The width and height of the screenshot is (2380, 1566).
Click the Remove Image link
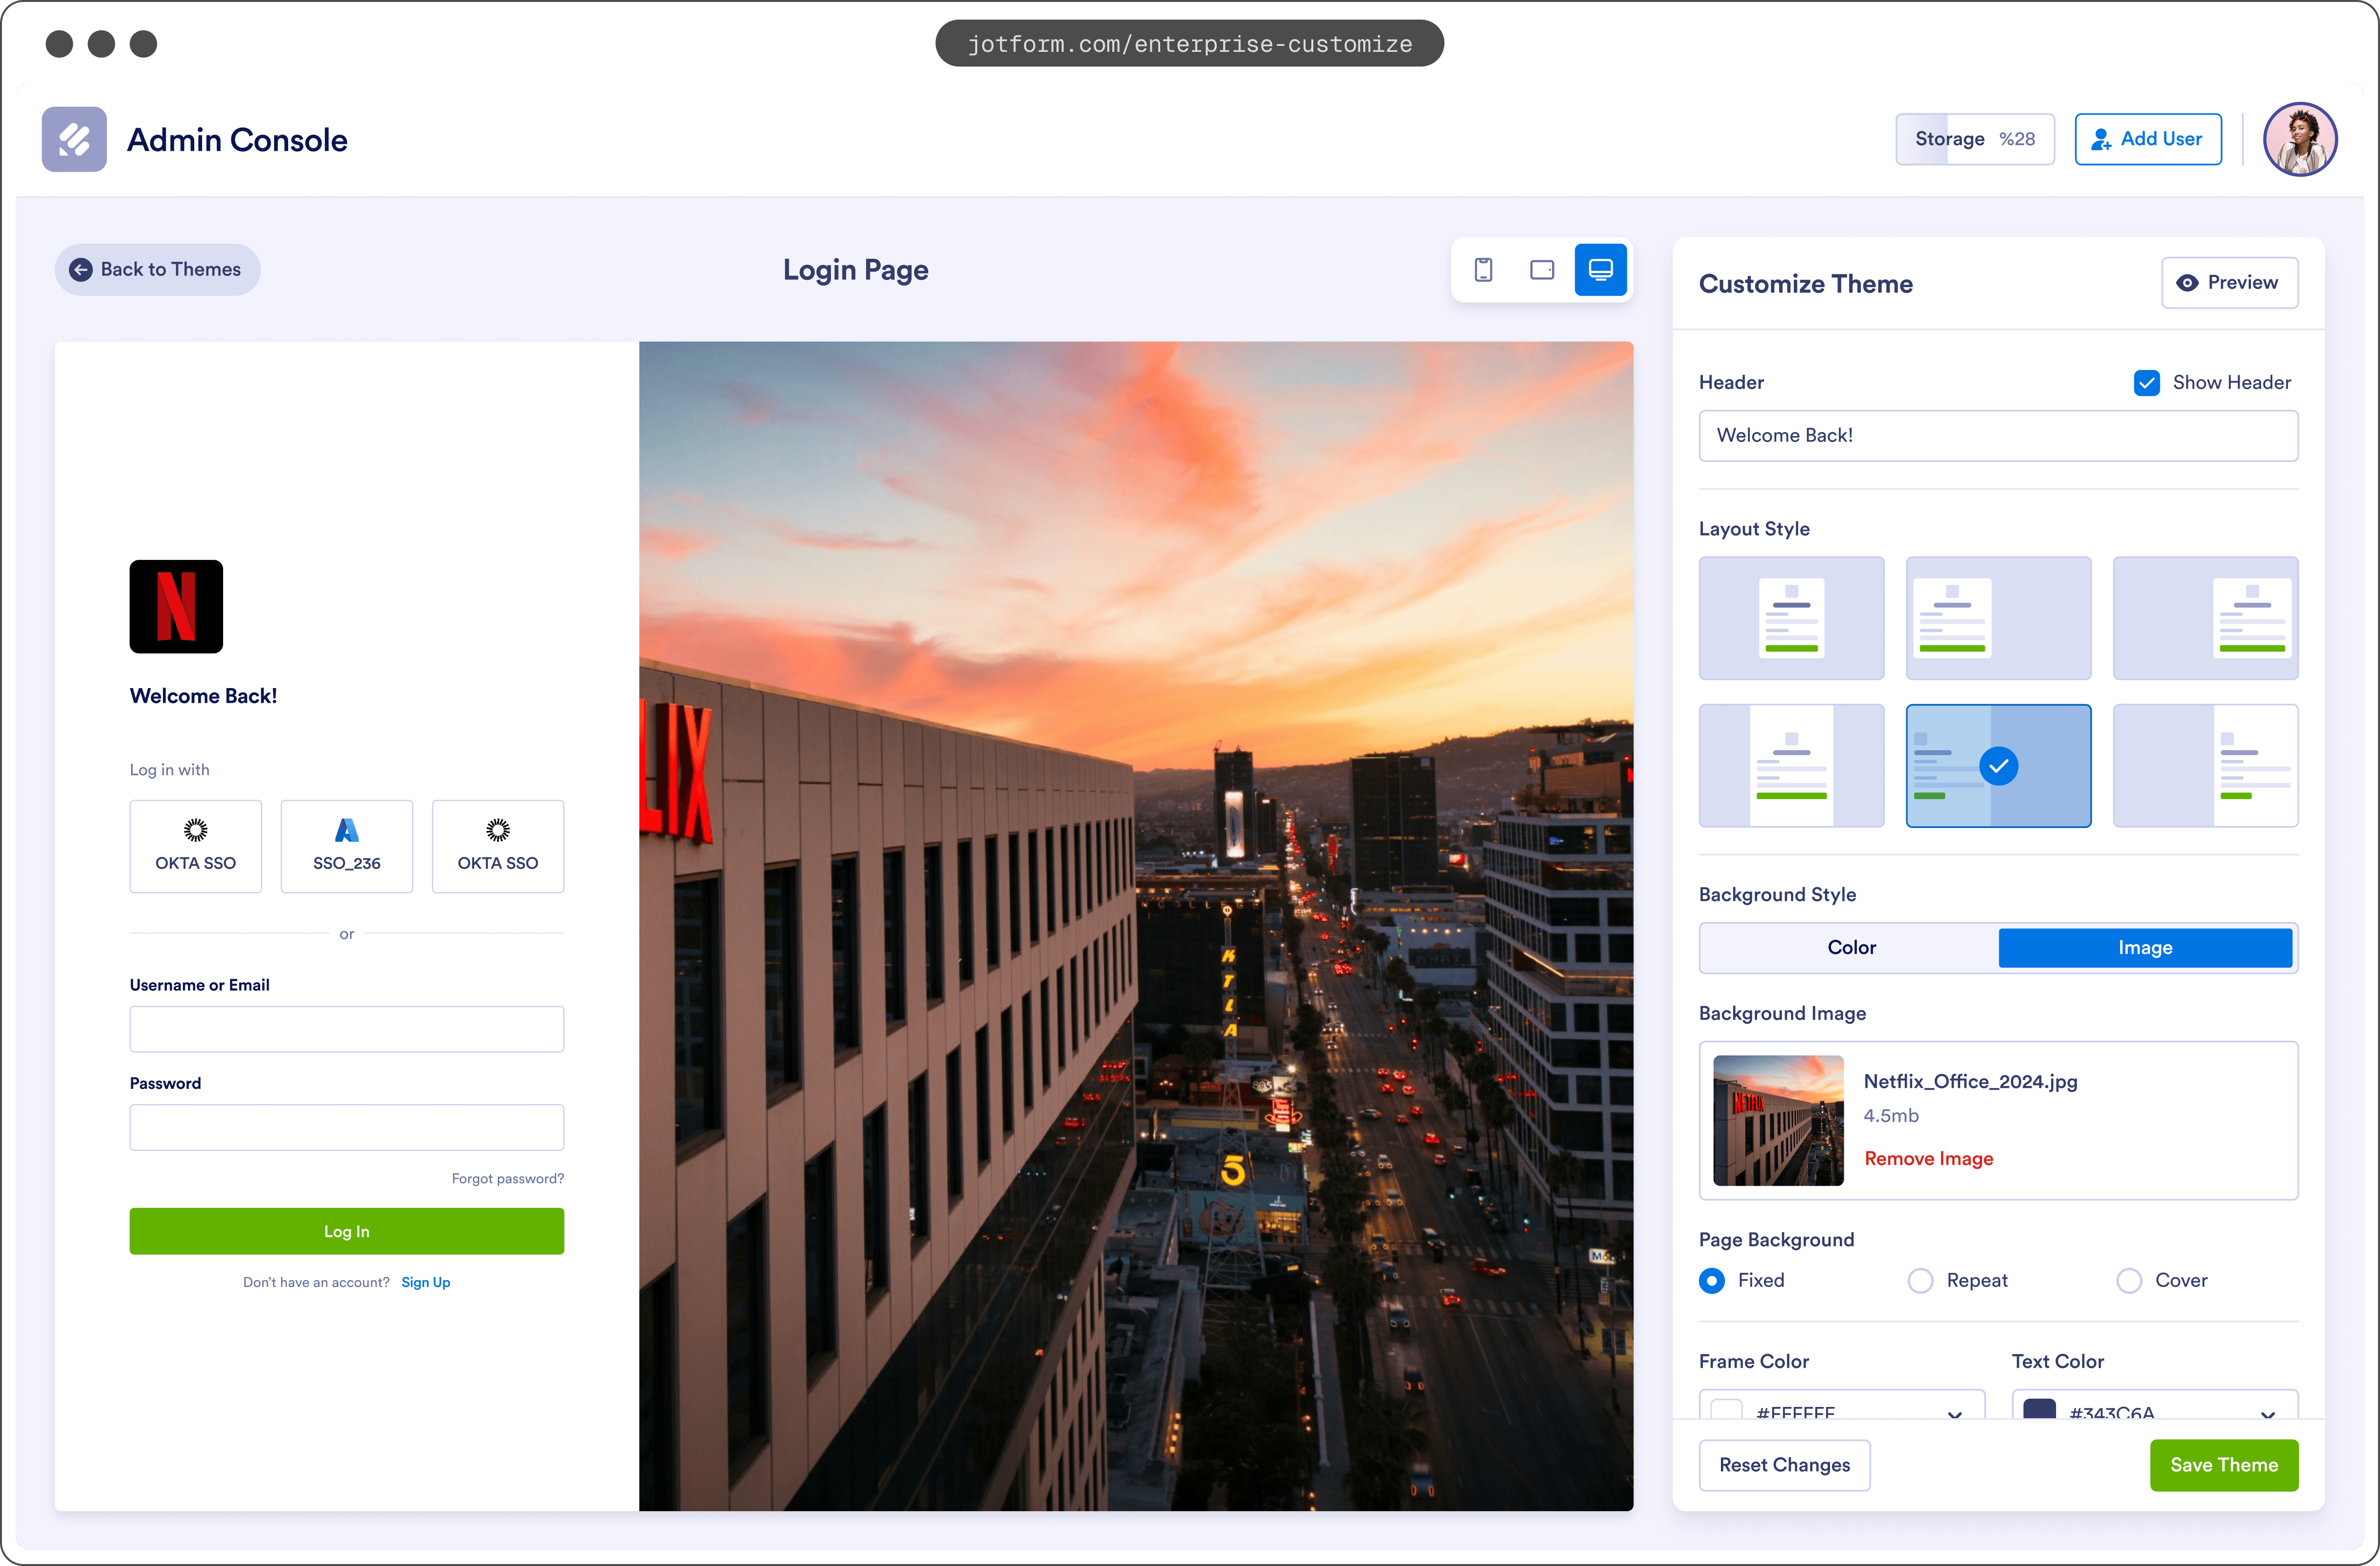(1928, 1158)
